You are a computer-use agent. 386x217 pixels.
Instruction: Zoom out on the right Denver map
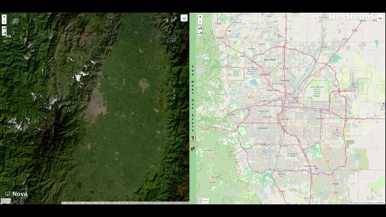pos(200,22)
